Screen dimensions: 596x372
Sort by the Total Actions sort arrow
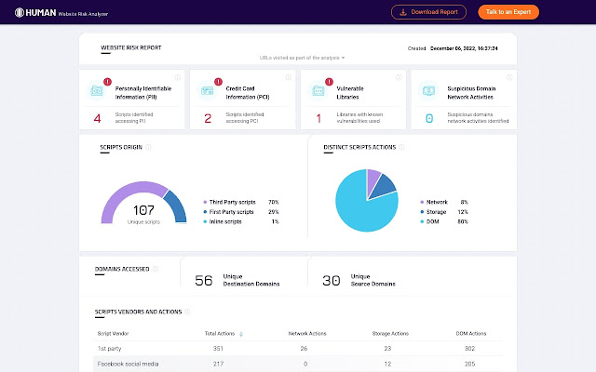click(241, 334)
